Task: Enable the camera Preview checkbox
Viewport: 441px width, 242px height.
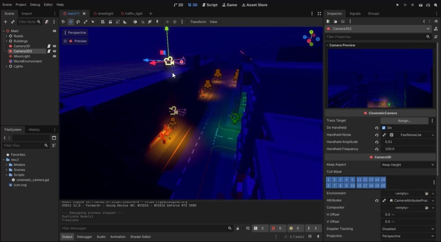Action: [65, 41]
